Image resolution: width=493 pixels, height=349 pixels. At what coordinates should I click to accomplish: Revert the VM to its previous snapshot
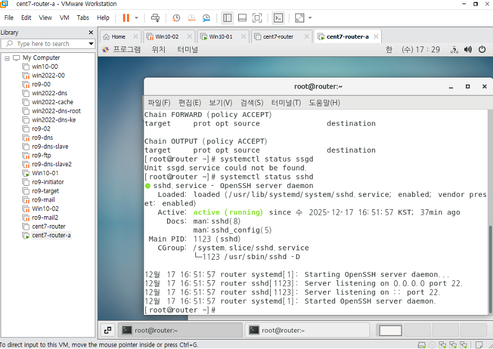pos(191,18)
